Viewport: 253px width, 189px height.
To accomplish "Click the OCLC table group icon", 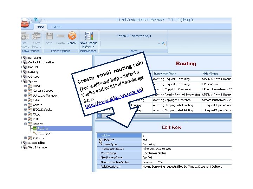I will click(x=30, y=114).
